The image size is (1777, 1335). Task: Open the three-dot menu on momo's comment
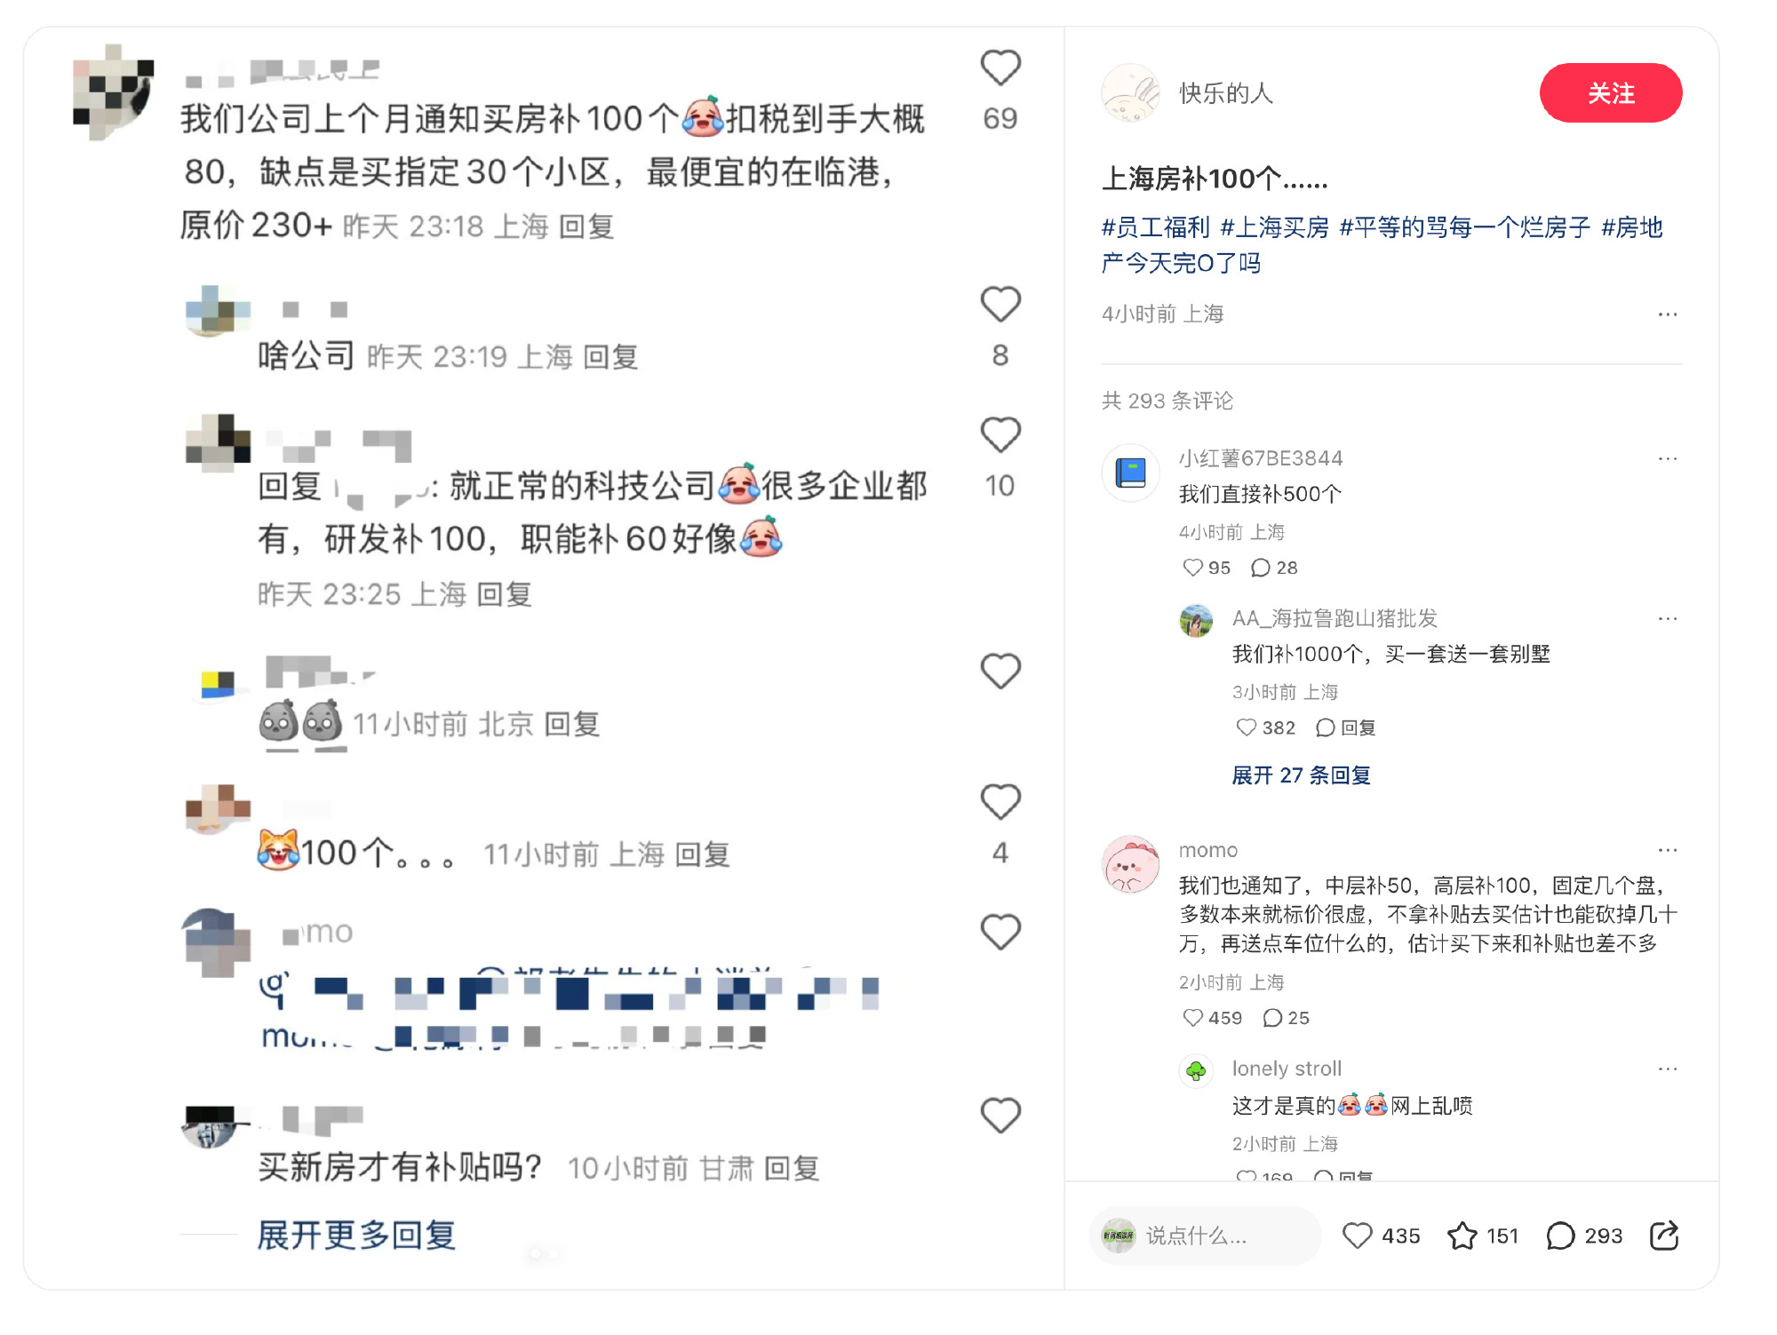click(1668, 850)
